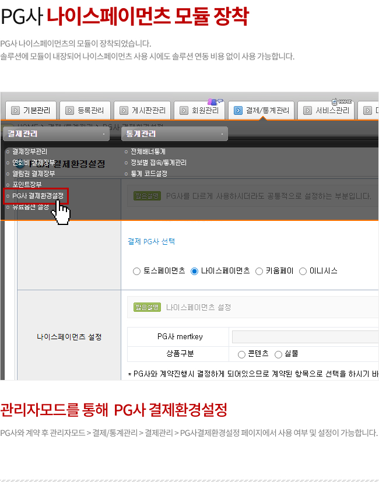379x482 pixels.
Task: Select the 키움페이 radio button
Action: pos(259,271)
